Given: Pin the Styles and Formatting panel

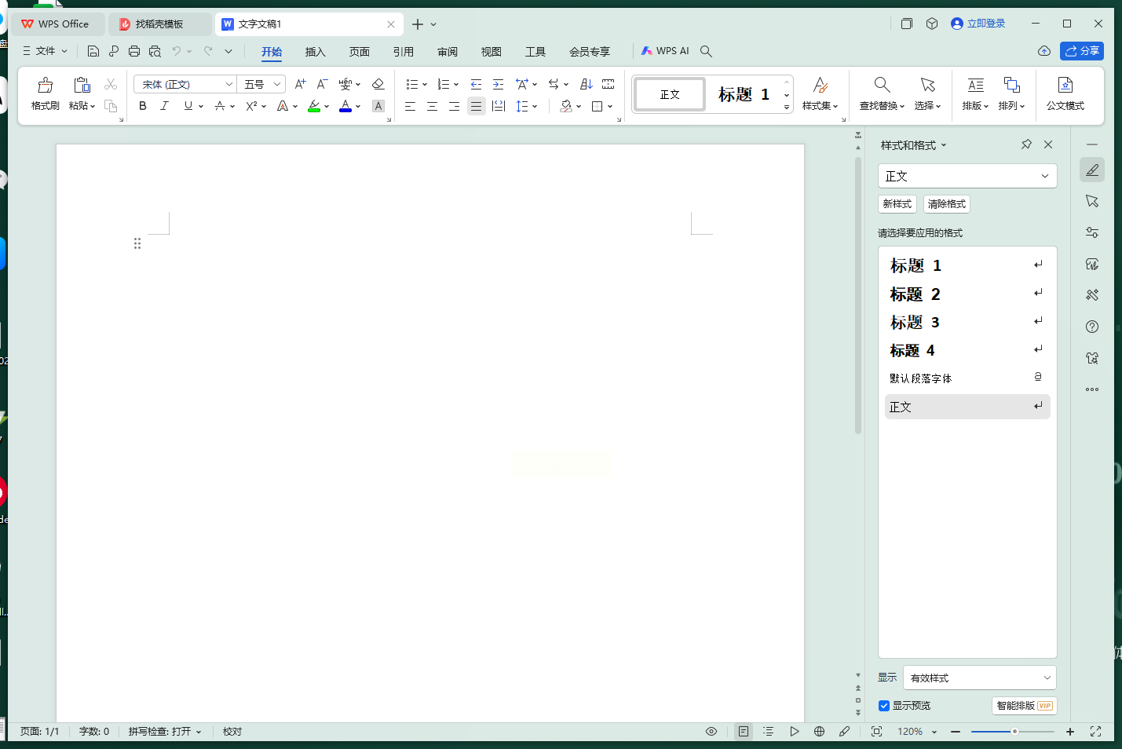Looking at the screenshot, I should 1026,144.
